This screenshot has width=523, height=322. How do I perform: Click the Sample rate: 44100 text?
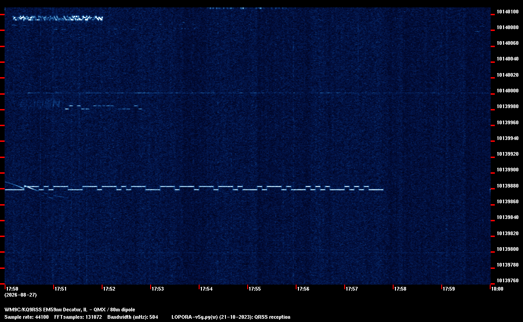pyautogui.click(x=26, y=317)
